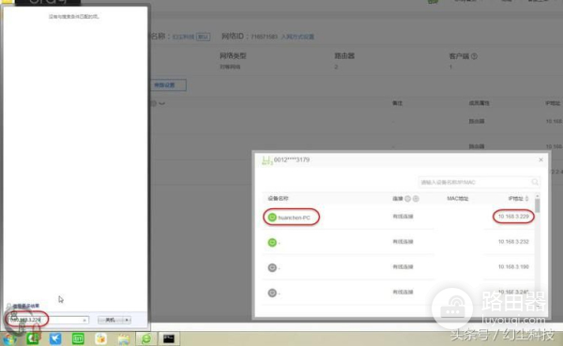
Task: Open the 入网方式设置 link
Action: (x=297, y=37)
